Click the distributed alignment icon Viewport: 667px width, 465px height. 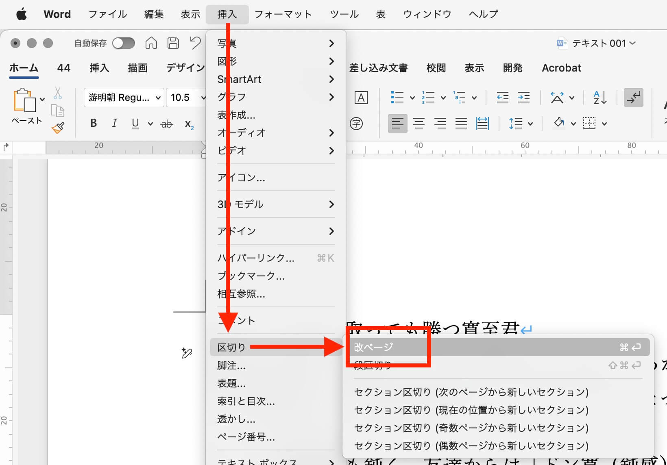pos(482,123)
